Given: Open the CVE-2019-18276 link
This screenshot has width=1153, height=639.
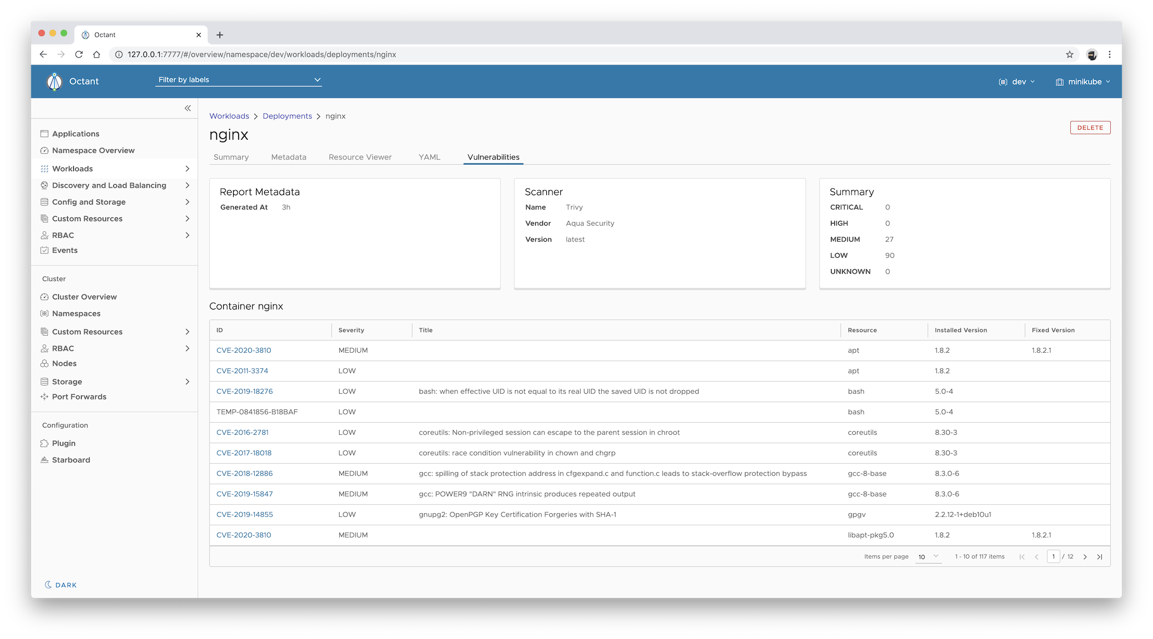Looking at the screenshot, I should 244,391.
